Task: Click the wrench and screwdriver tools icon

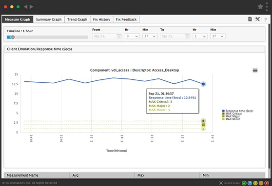Action: click(257, 19)
